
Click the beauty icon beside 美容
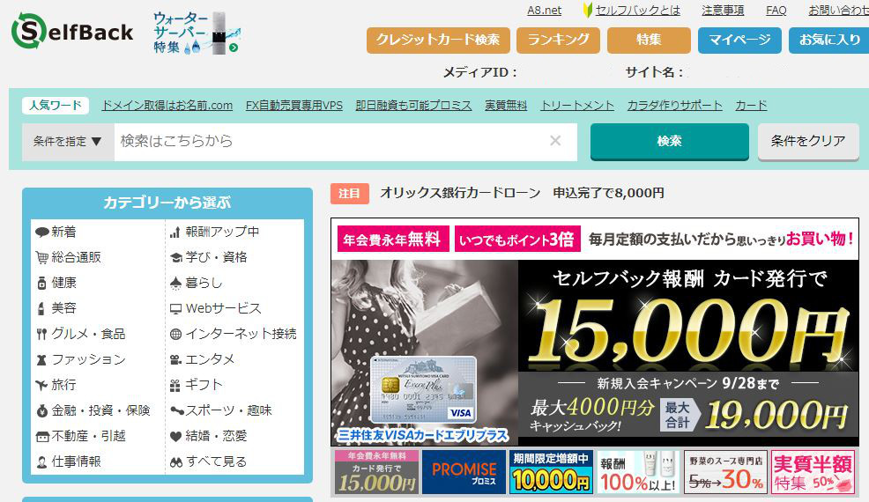pyautogui.click(x=41, y=308)
